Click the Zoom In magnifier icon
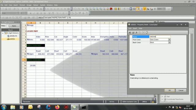 point(87,9)
